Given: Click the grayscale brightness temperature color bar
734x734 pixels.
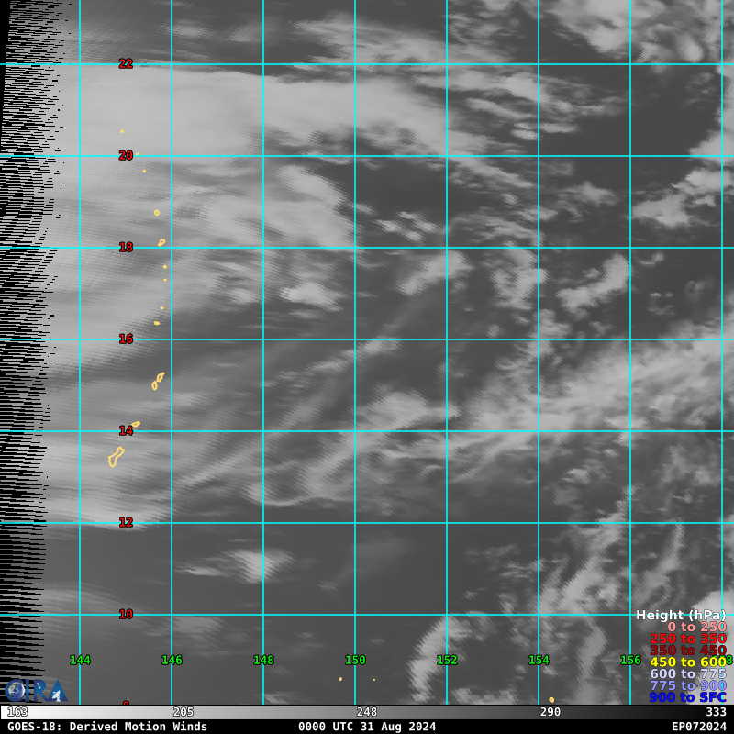Looking at the screenshot, I should 367,712.
